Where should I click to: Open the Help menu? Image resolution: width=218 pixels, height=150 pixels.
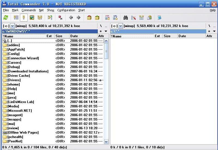click(213, 10)
